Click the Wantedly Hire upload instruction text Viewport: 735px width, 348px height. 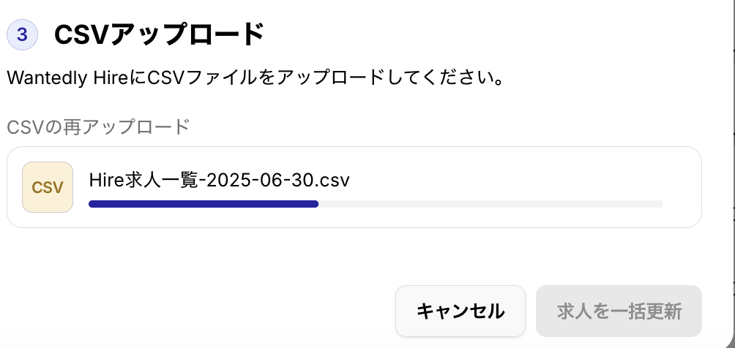click(255, 78)
